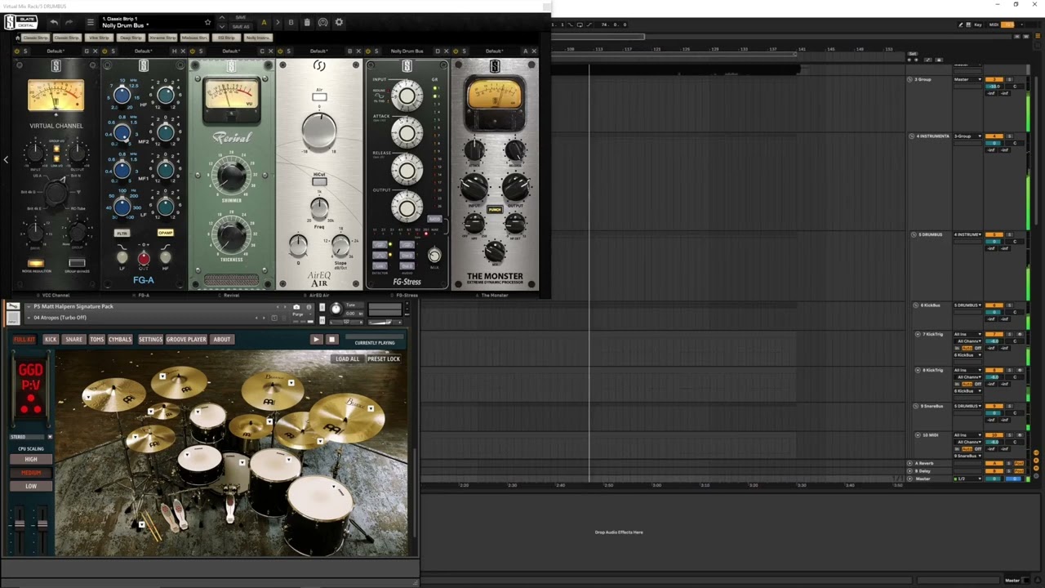Open the Groove Player tab
The image size is (1045, 588).
[x=186, y=339]
